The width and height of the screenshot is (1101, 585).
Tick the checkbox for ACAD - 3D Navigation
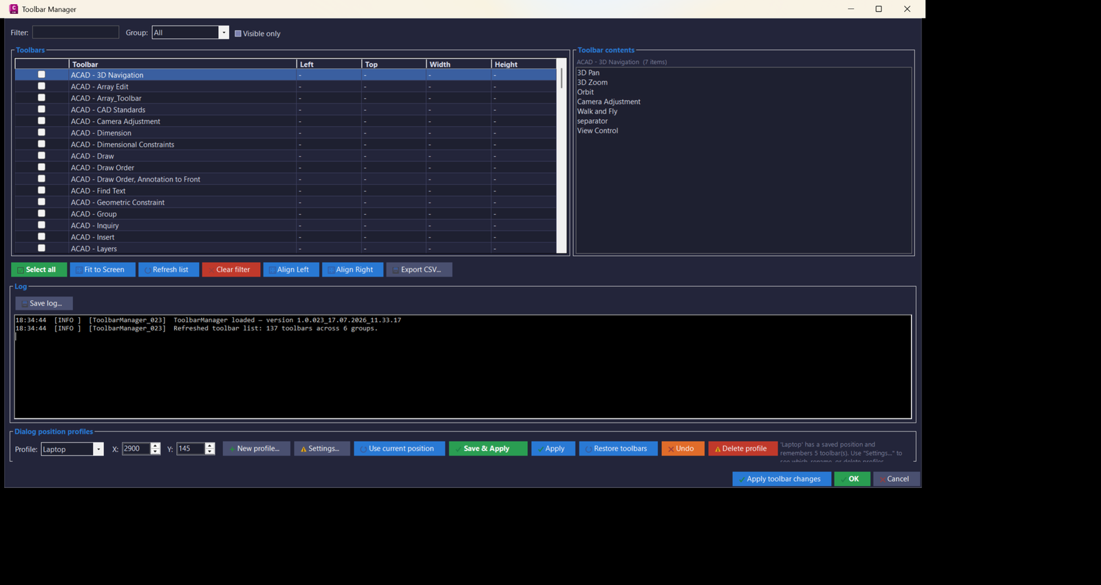pyautogui.click(x=41, y=74)
